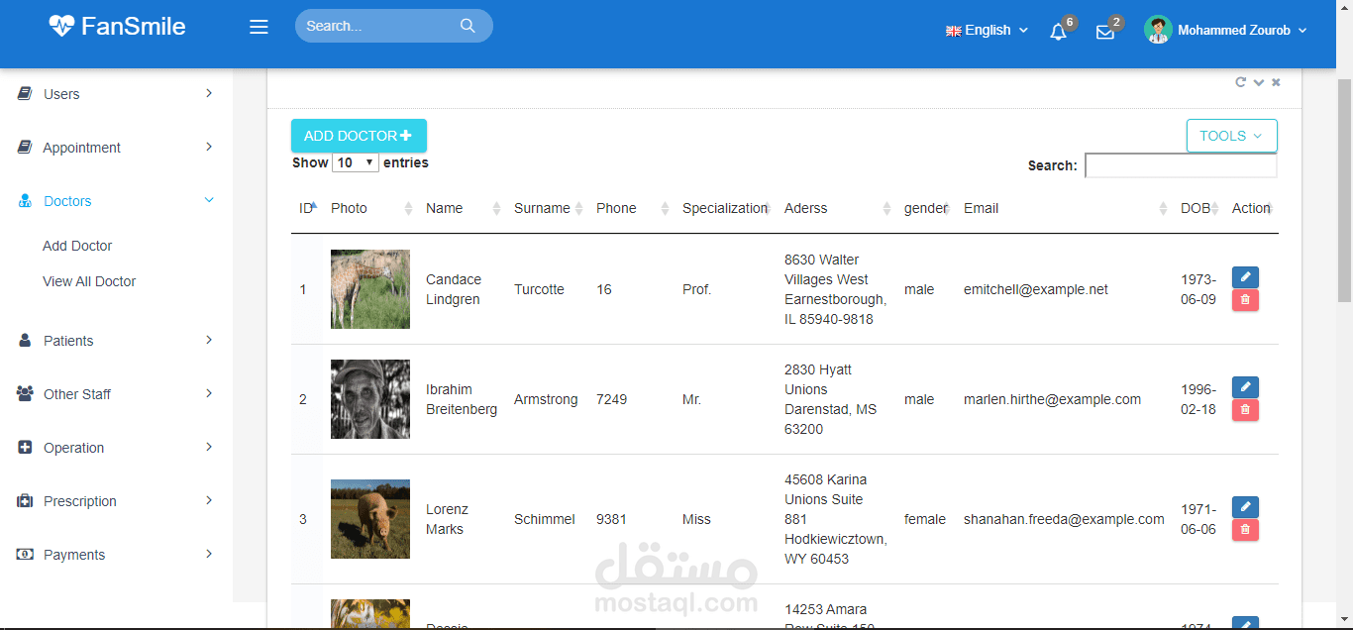The height and width of the screenshot is (630, 1353).
Task: Click Mohammed Zourob avatar picture
Action: click(x=1158, y=30)
